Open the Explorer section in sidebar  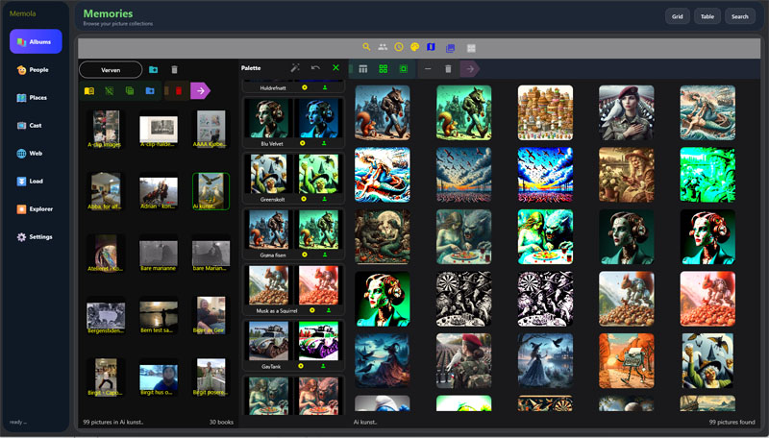pos(36,209)
